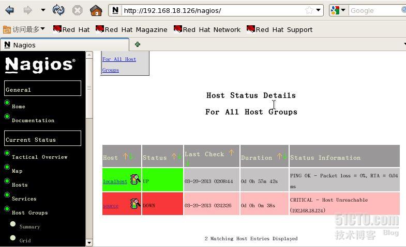Select the Nagios browser tab
The height and width of the screenshot is (247, 406).
pos(65,45)
